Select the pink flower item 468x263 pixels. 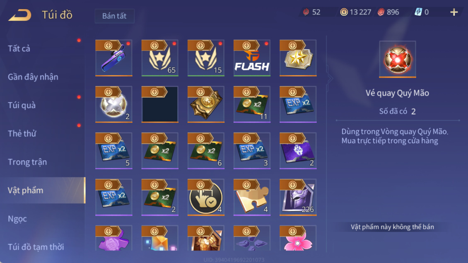298,238
